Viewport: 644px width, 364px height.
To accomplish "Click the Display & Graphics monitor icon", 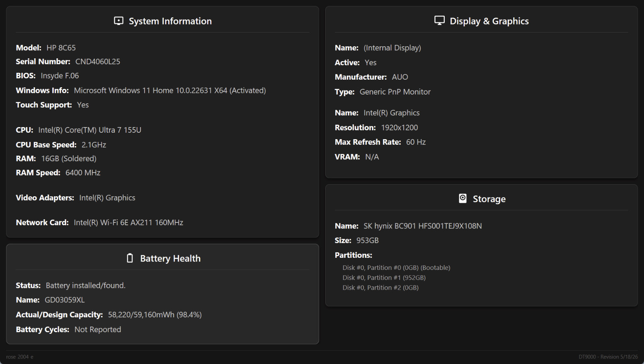I will click(440, 21).
